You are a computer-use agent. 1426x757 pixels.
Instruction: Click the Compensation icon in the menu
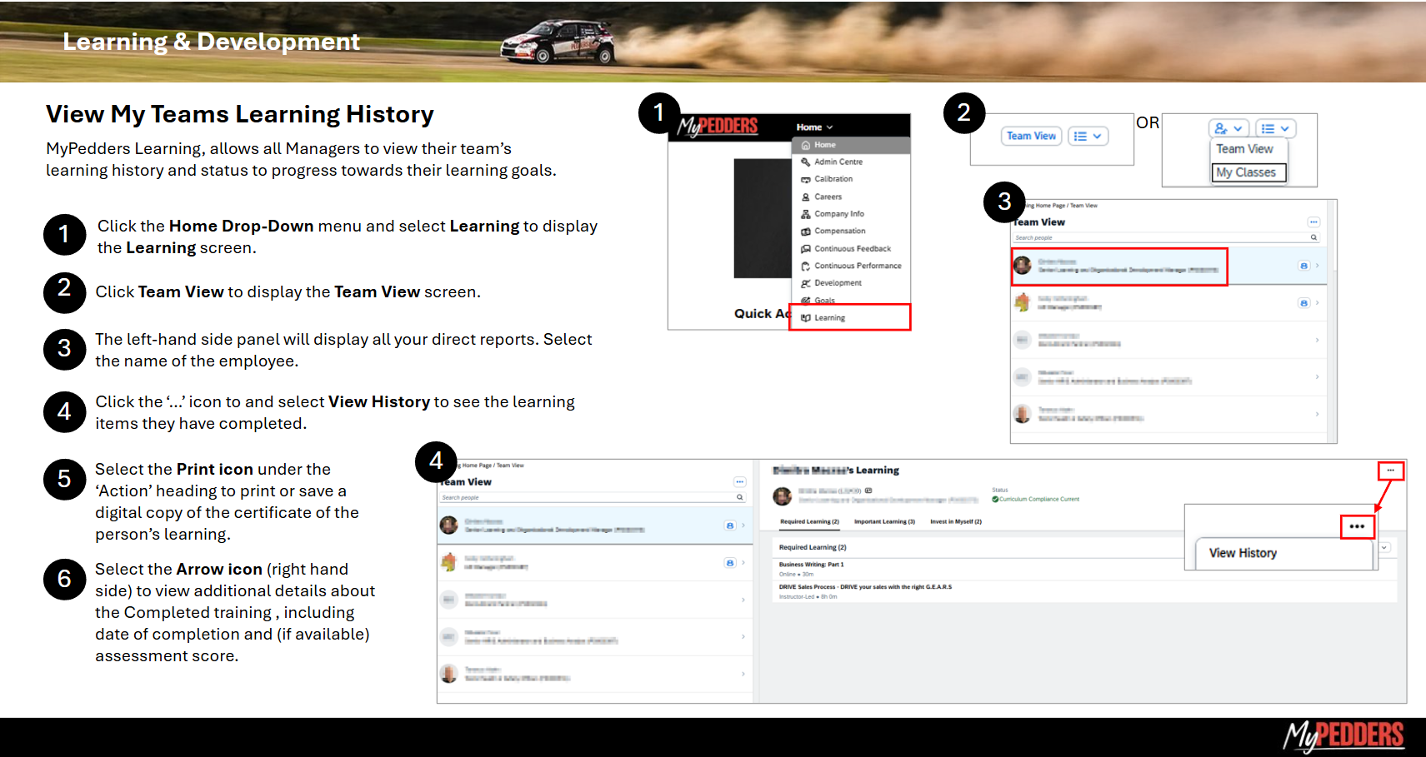(806, 232)
